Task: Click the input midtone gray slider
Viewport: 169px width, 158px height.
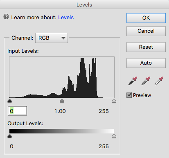Action: (x=62, y=101)
